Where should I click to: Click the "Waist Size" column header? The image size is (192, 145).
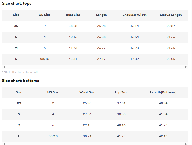tap(87, 92)
